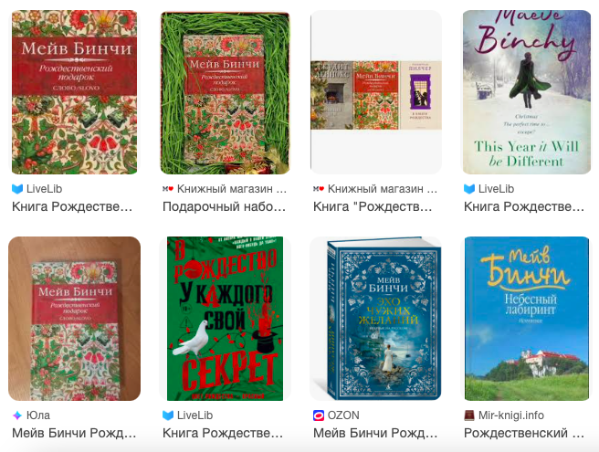
Task: Click Рождественский … title under Mir-knigi.info
Action: coord(524,433)
